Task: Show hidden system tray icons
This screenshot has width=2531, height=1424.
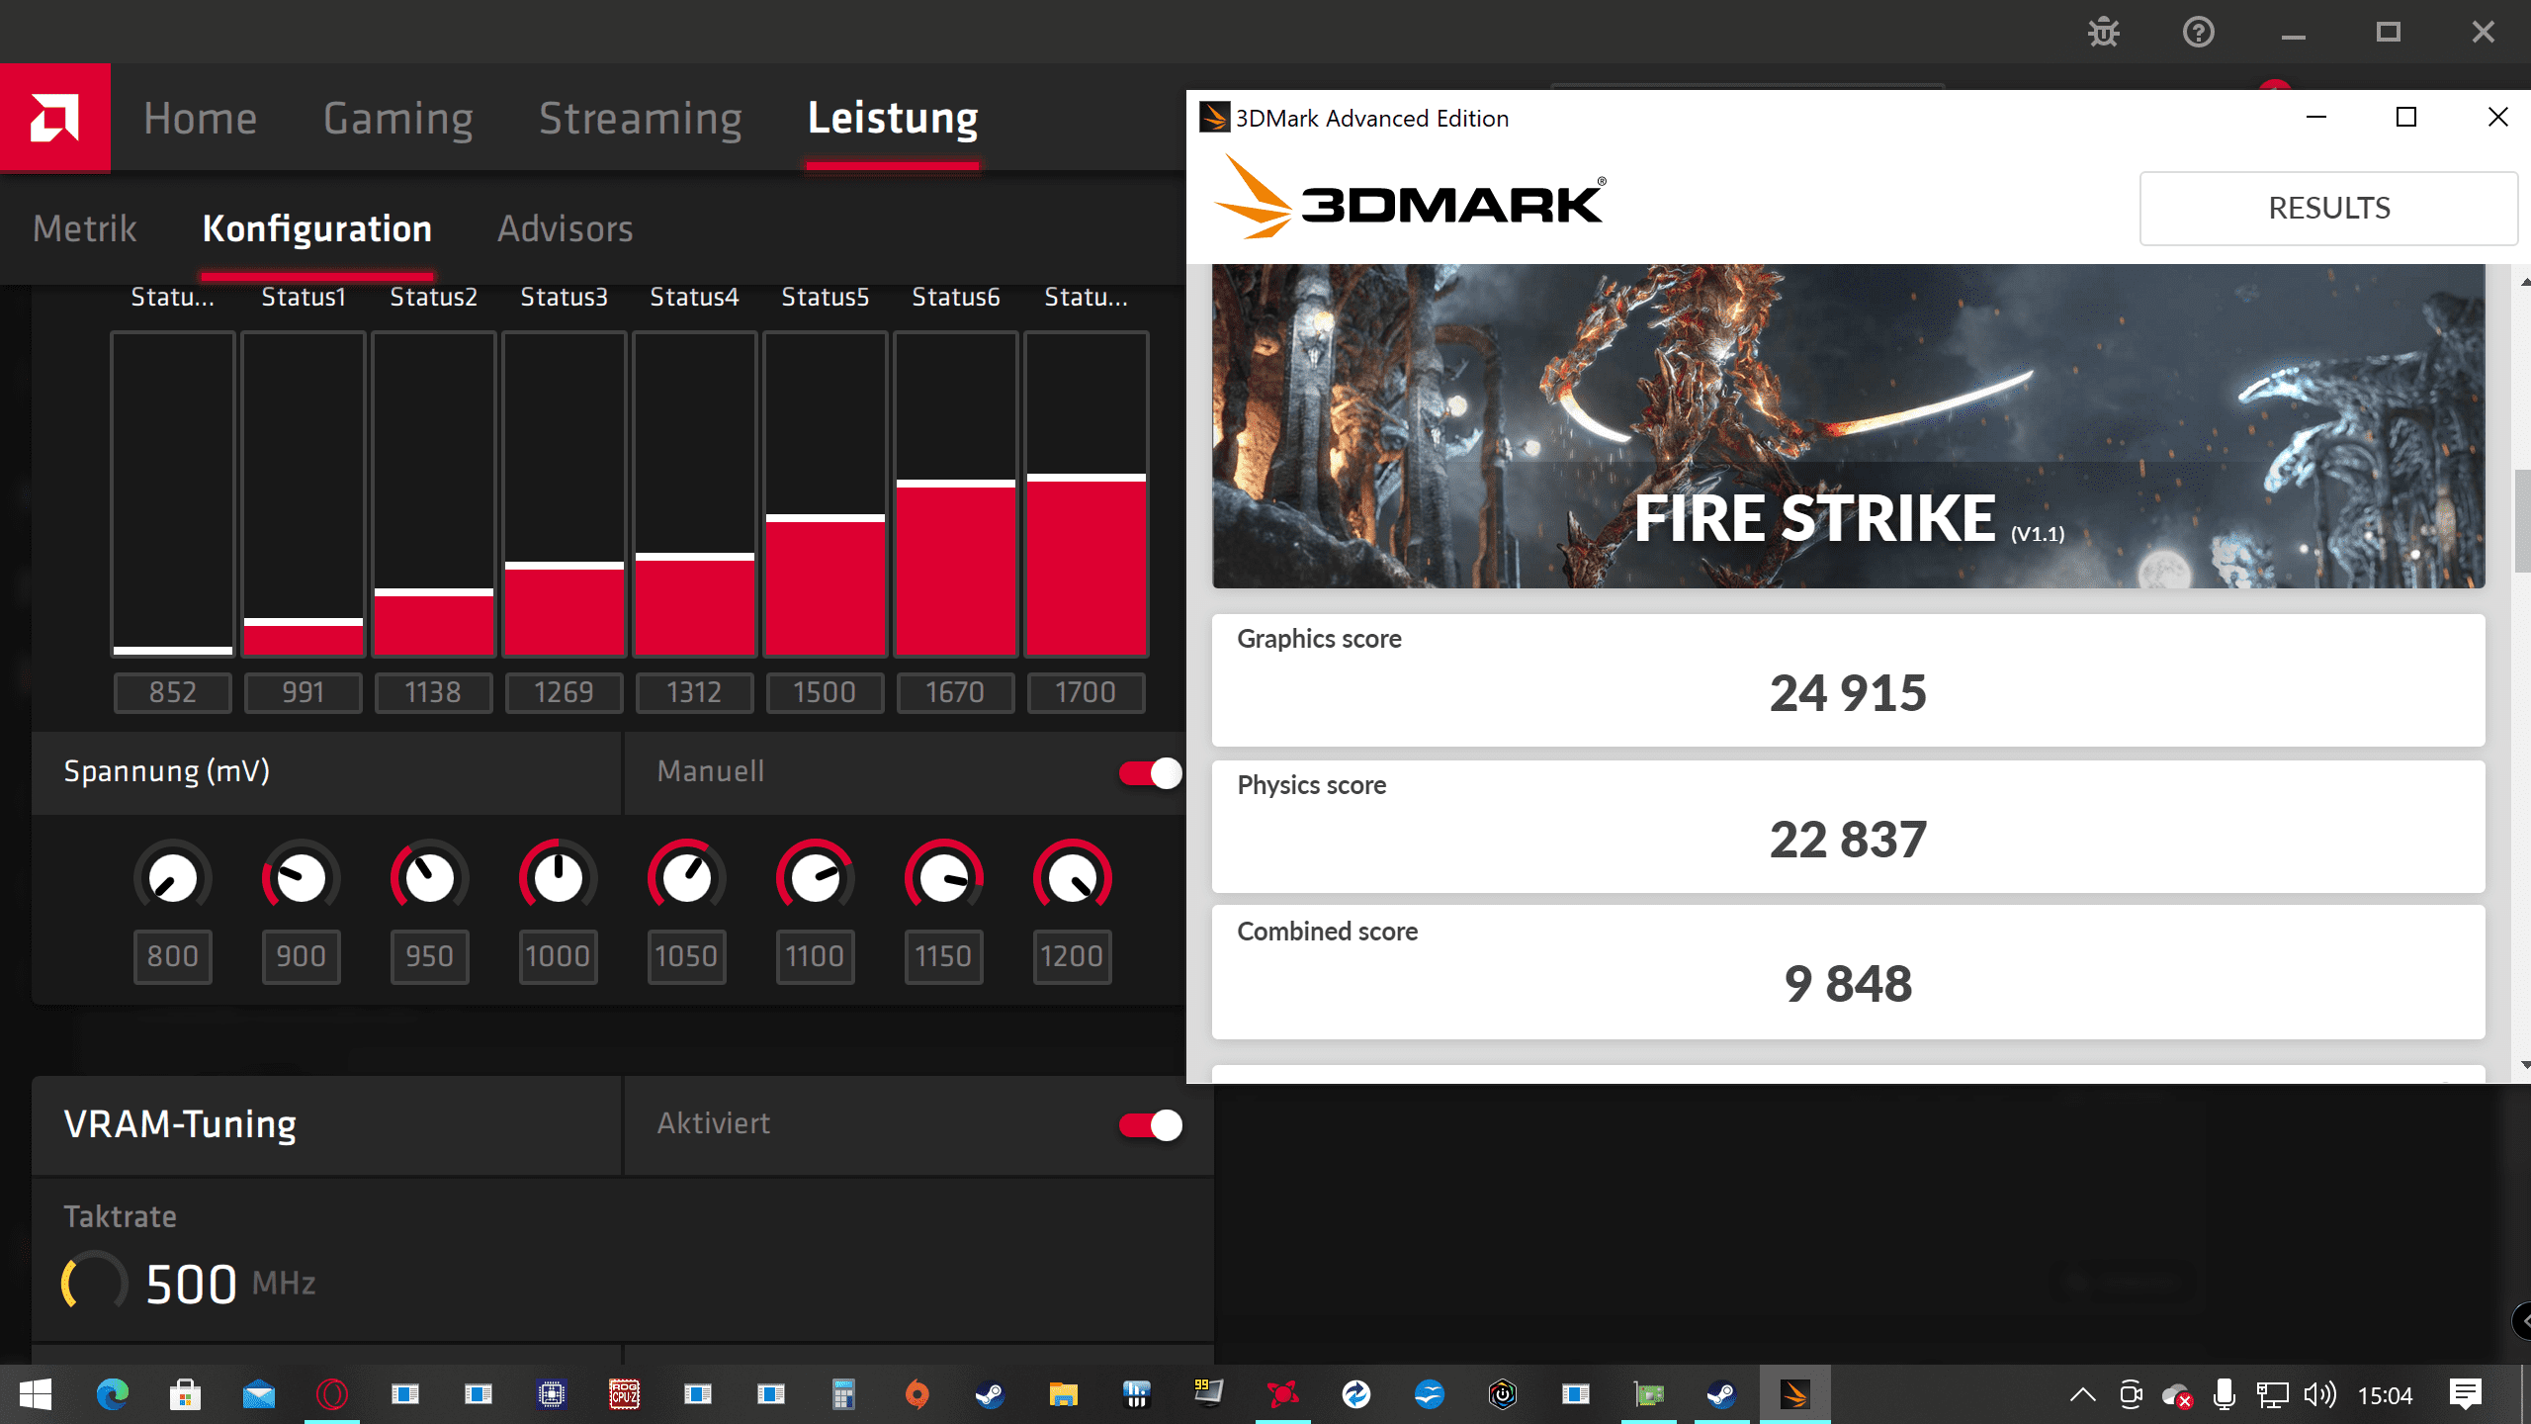Action: [2082, 1395]
